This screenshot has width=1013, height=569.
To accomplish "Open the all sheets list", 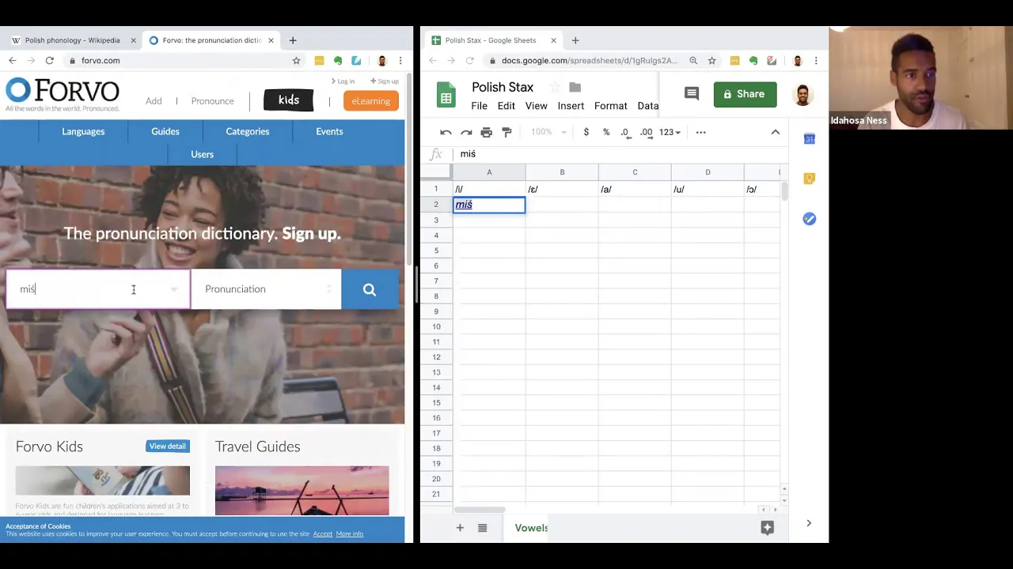I will pyautogui.click(x=482, y=528).
